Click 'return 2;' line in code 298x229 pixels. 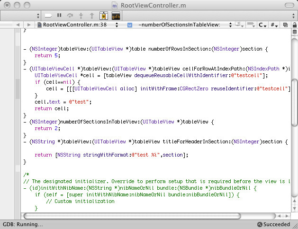coord(47,128)
